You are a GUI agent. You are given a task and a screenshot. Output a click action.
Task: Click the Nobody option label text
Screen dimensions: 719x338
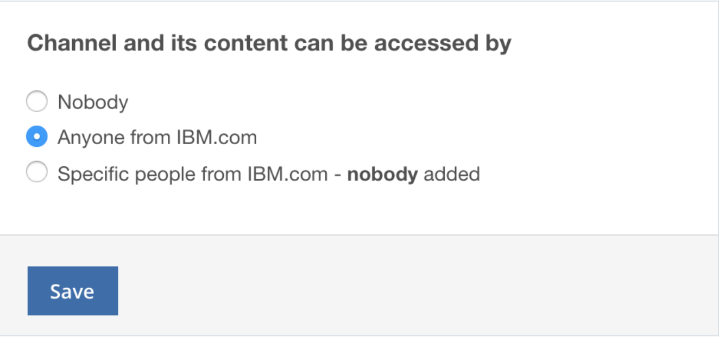click(93, 102)
